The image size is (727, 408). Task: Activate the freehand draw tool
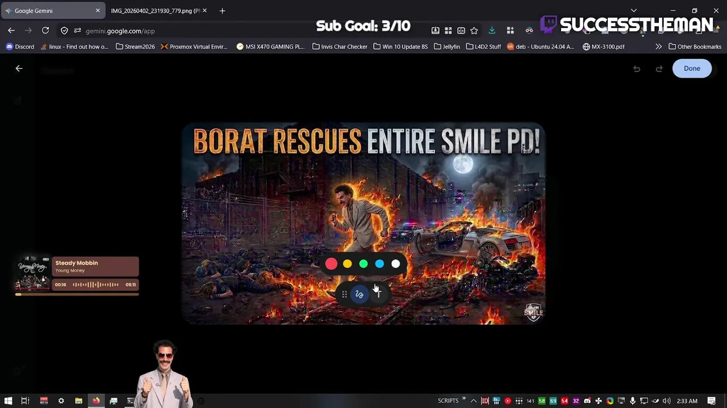(x=359, y=294)
